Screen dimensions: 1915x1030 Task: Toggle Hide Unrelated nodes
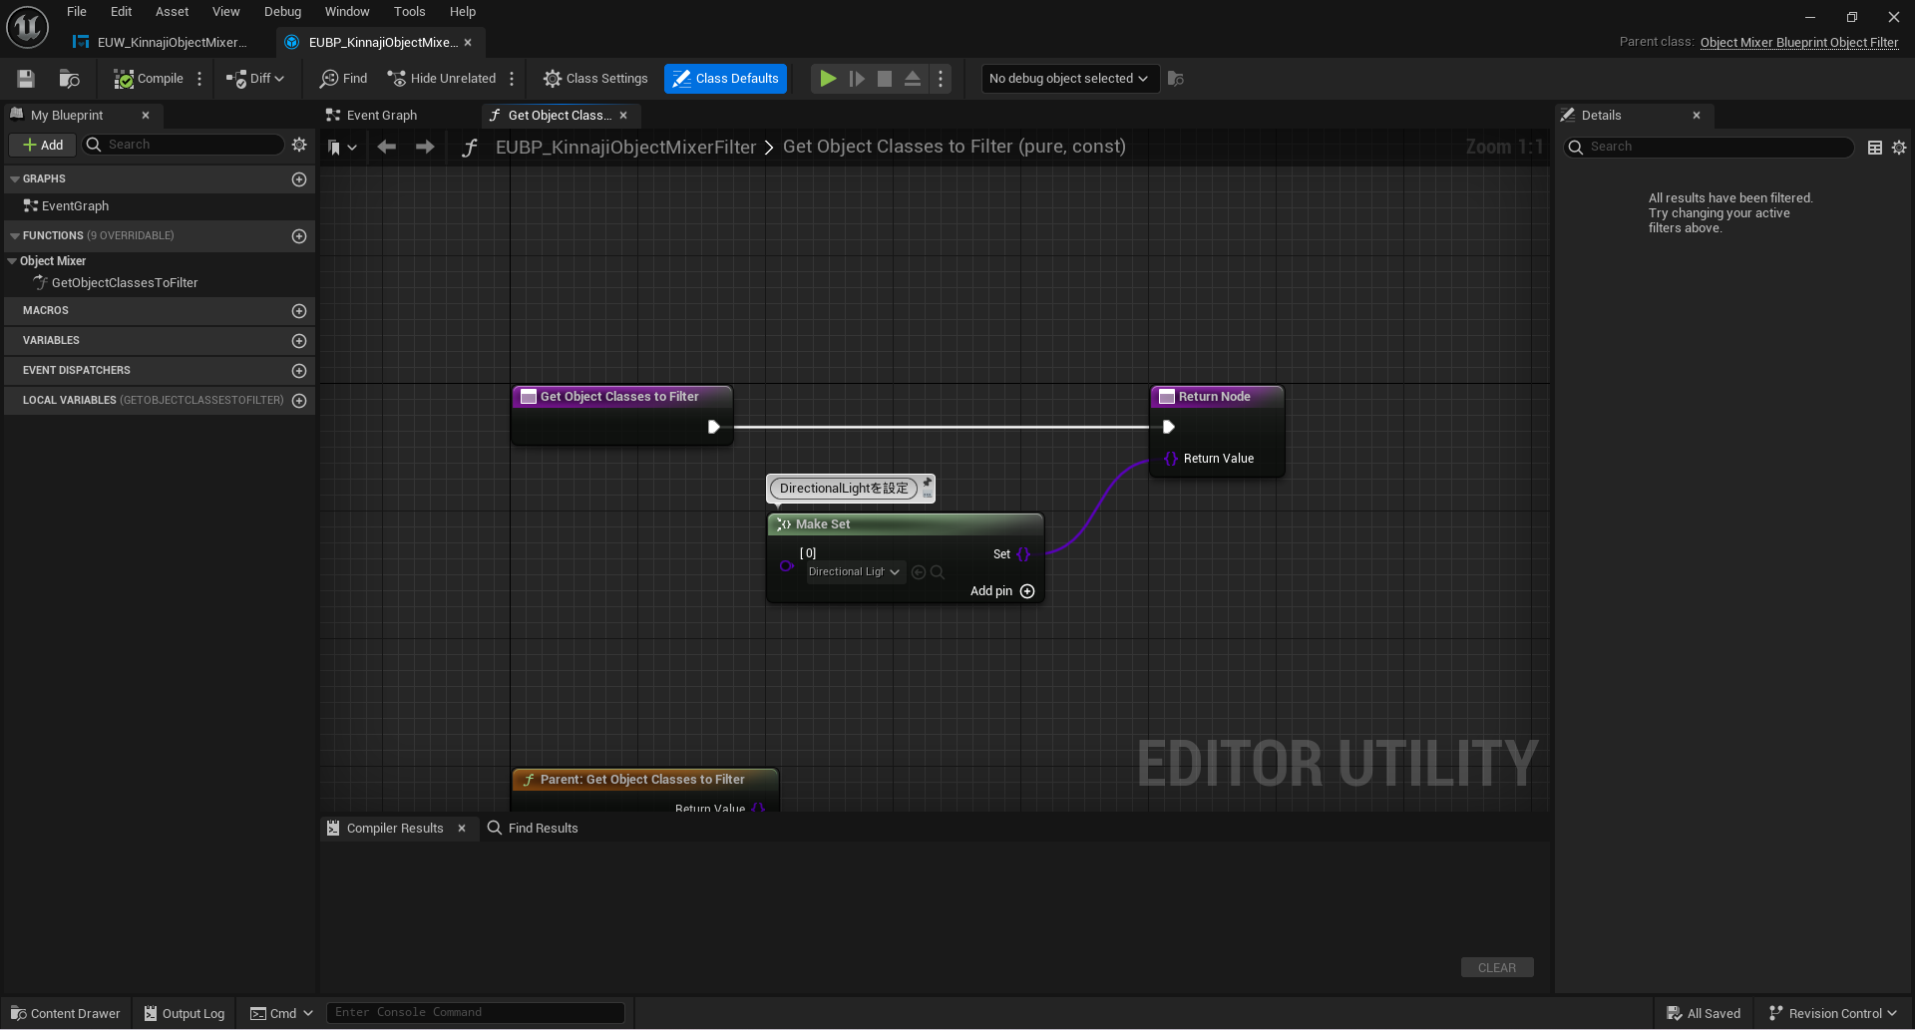click(442, 78)
